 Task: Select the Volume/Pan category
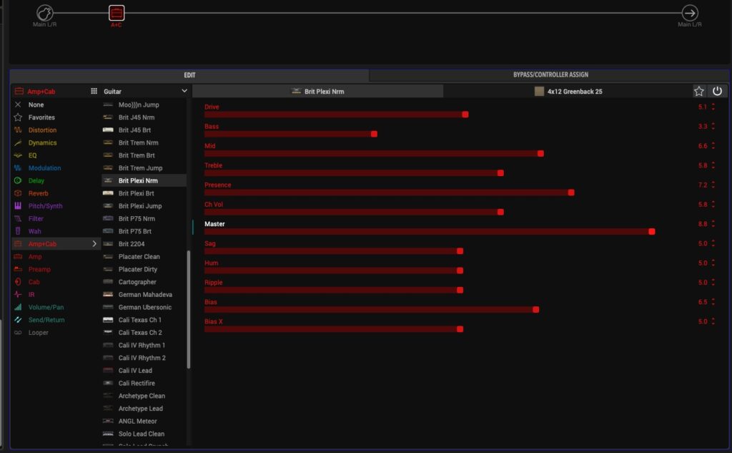pos(46,307)
